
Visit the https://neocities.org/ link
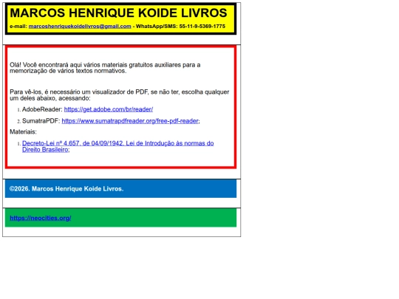[x=40, y=218]
